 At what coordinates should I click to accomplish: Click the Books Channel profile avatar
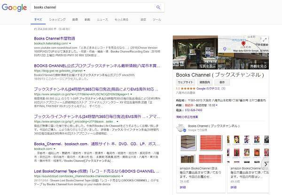pos(181,128)
